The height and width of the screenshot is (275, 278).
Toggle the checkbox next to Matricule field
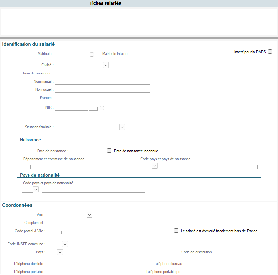[x=92, y=55]
